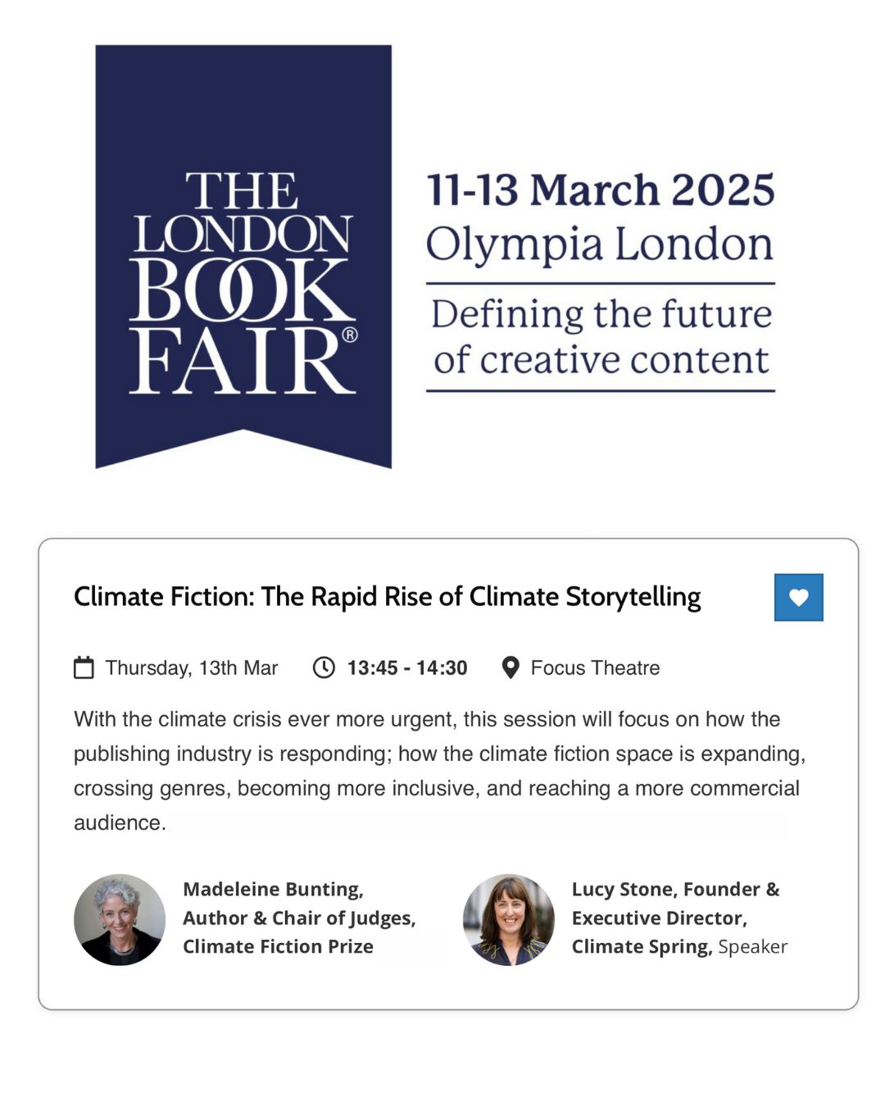This screenshot has height=1107, width=885.
Task: Toggle the heart favorite button
Action: pos(798,597)
